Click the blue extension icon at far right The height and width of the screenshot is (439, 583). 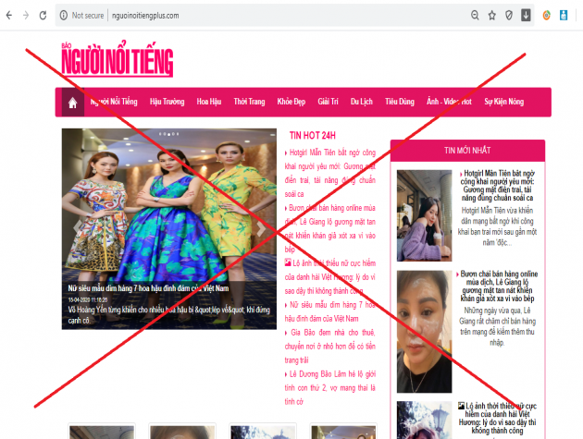tap(564, 15)
